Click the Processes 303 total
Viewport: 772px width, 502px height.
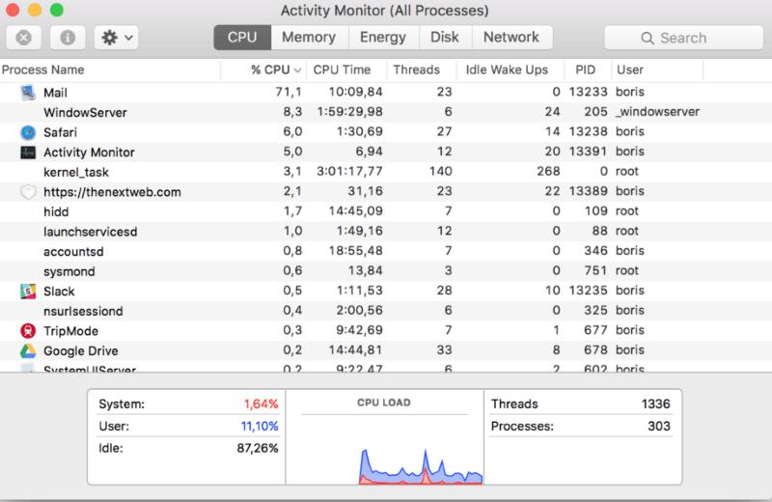tap(659, 426)
